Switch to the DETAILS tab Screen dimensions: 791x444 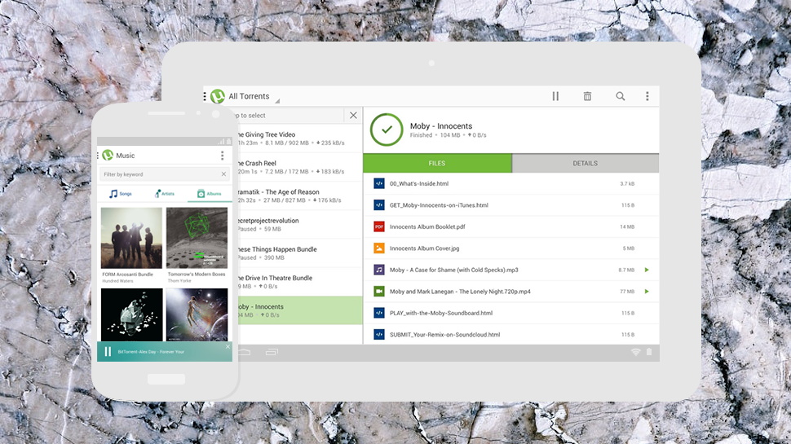[x=586, y=163]
